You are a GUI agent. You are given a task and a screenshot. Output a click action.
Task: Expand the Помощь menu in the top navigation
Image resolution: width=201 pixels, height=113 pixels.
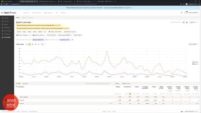click(x=64, y=13)
